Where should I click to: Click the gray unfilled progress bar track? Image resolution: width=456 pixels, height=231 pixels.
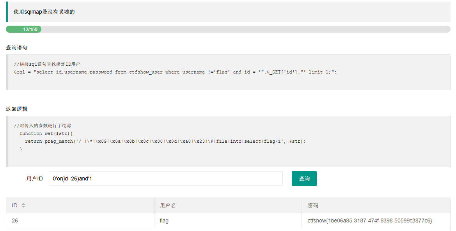[x=246, y=29]
